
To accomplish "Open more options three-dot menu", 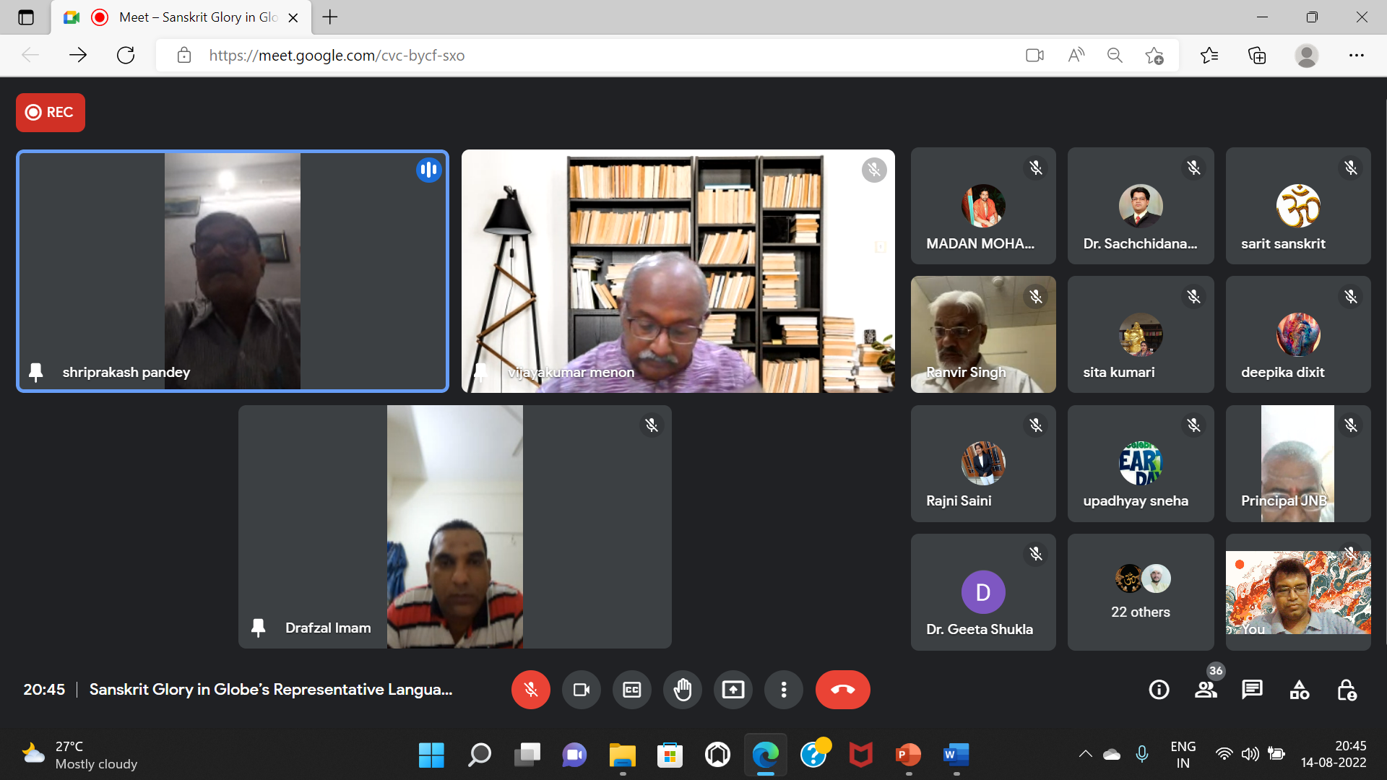I will [783, 690].
